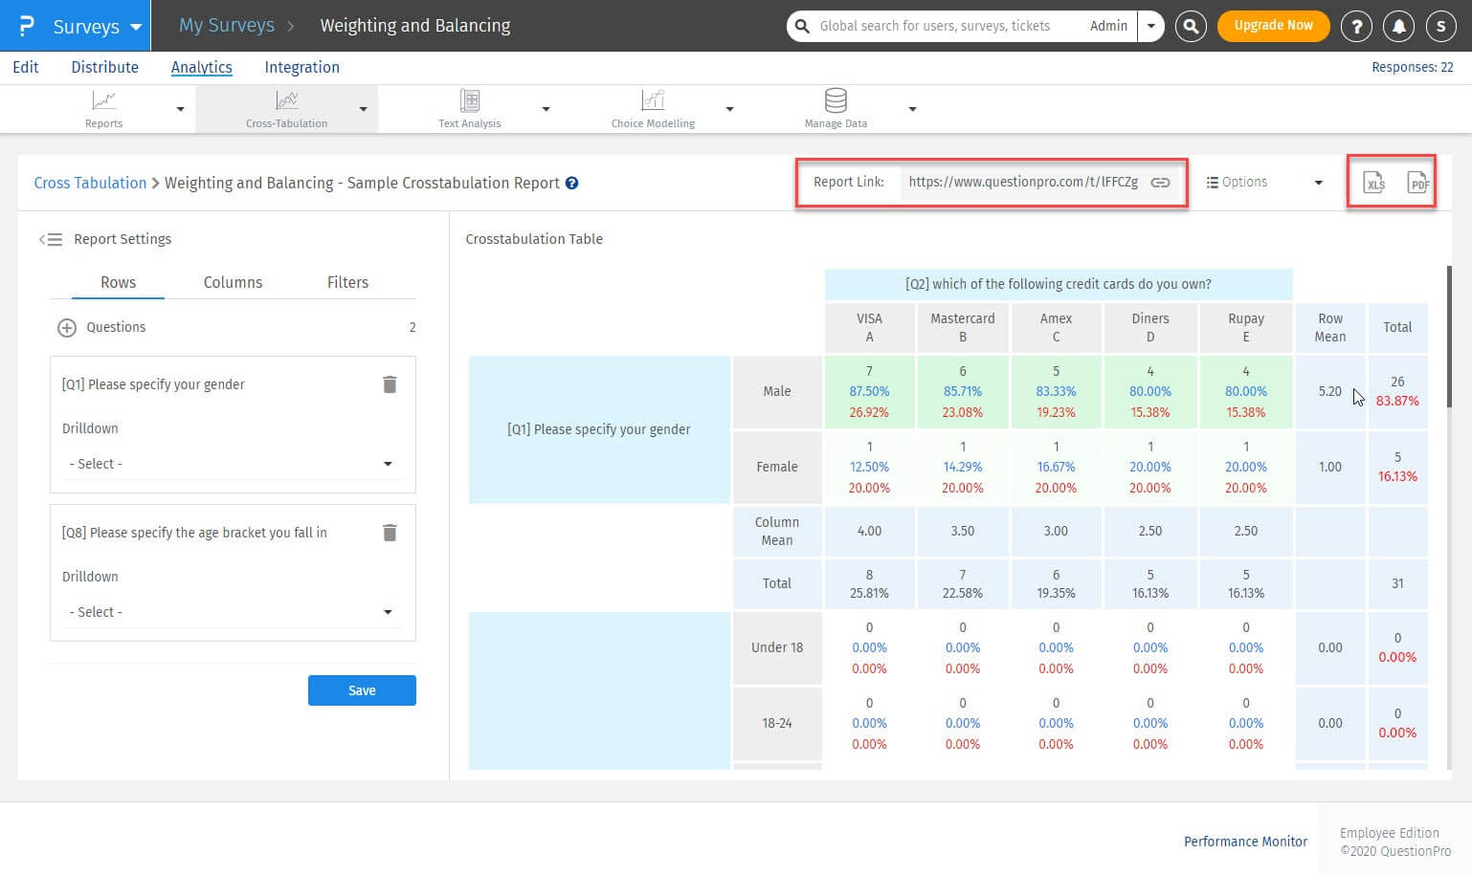The image size is (1472, 875).
Task: Open the help question mark icon
Action: pyautogui.click(x=1355, y=27)
